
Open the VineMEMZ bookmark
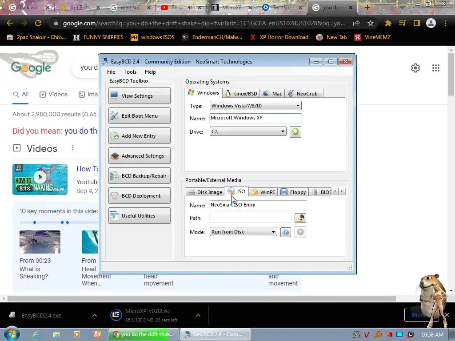click(373, 37)
